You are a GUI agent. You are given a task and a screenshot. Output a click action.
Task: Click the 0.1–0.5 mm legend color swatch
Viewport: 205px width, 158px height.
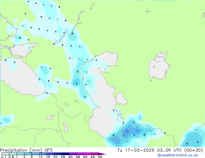(x=5, y=154)
